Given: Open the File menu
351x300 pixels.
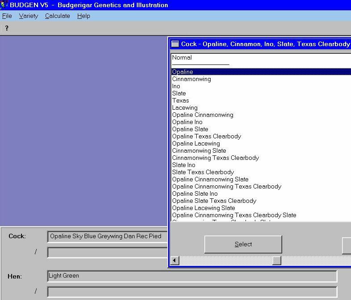Looking at the screenshot, I should pyautogui.click(x=7, y=16).
